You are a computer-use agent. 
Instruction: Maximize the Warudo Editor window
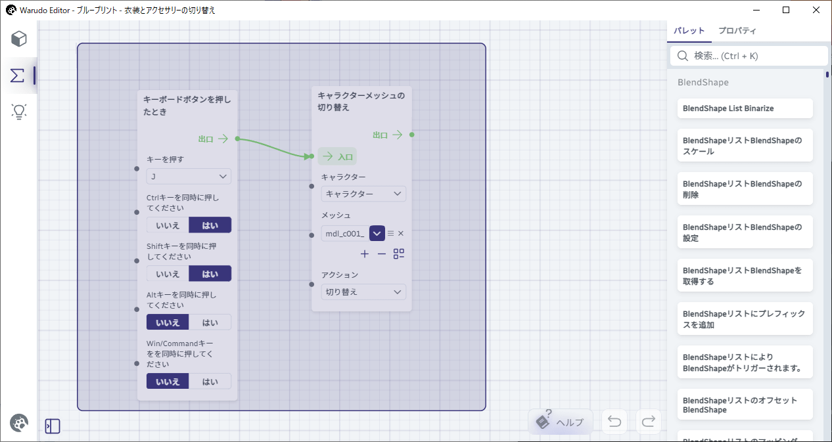click(x=786, y=10)
